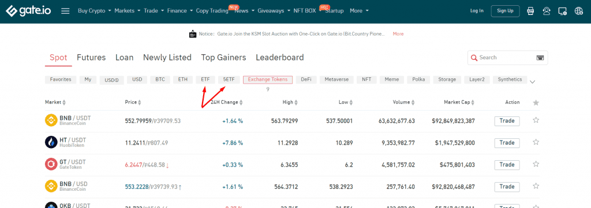591x208 pixels.
Task: Open the hamburger menu icon
Action: [65, 11]
